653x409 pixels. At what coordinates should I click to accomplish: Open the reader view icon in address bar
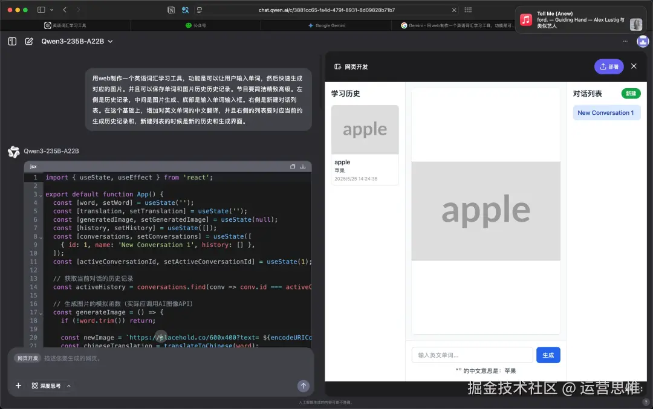point(200,10)
